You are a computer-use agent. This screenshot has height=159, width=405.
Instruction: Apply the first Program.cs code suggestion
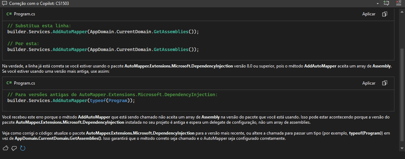(369, 14)
